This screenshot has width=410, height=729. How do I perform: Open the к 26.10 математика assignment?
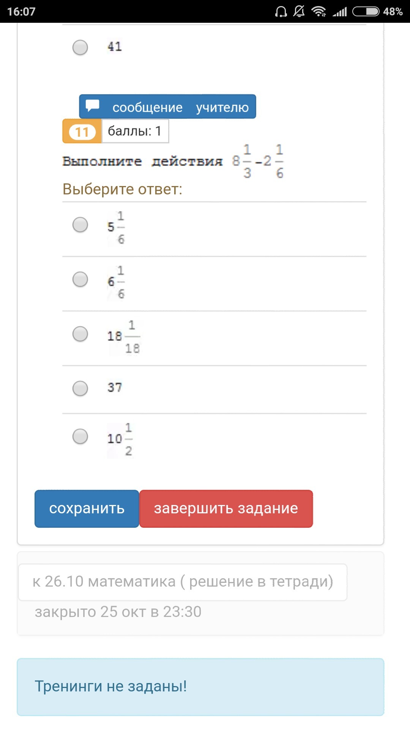[183, 582]
